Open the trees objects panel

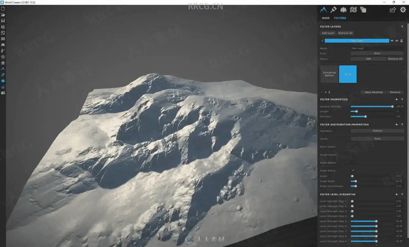click(x=344, y=10)
